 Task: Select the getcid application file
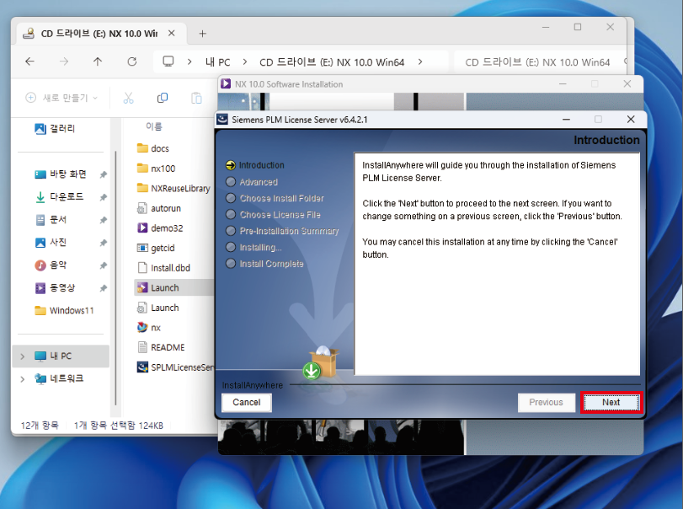click(156, 248)
